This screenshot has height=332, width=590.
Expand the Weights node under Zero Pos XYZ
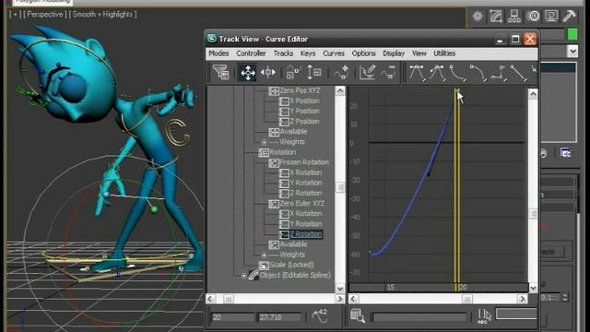(265, 142)
